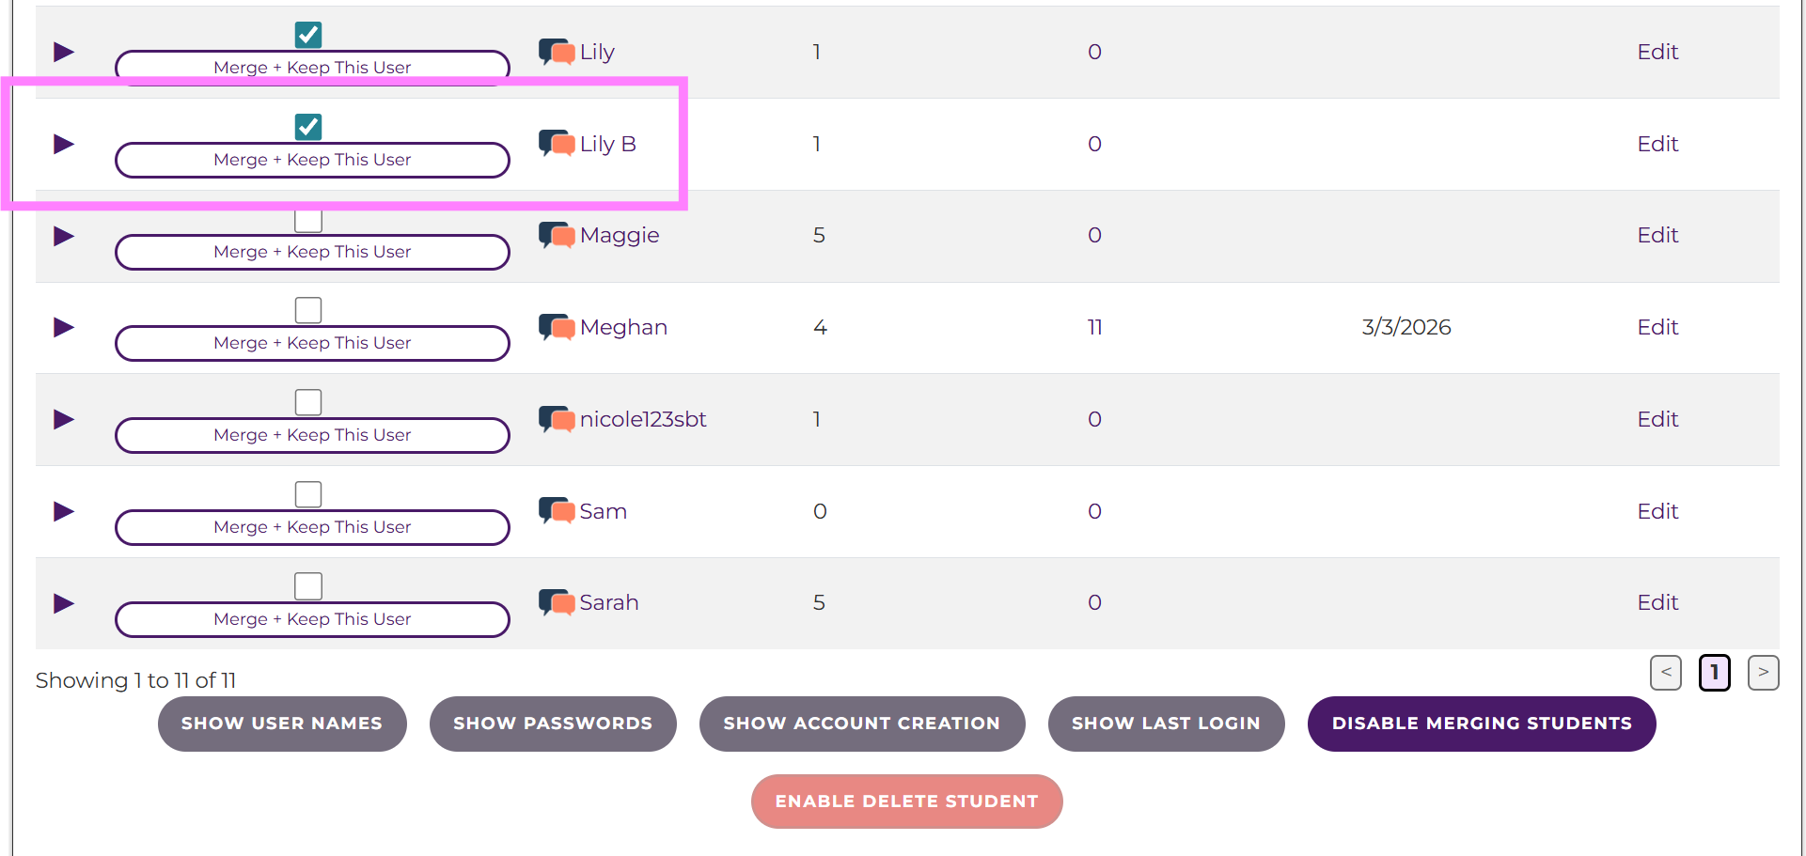Tick the merge checkbox for Sarah
1806x856 pixels.
tap(308, 586)
